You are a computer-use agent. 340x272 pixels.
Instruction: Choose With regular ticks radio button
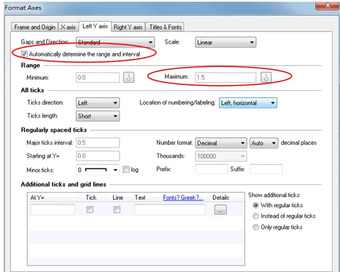click(256, 205)
